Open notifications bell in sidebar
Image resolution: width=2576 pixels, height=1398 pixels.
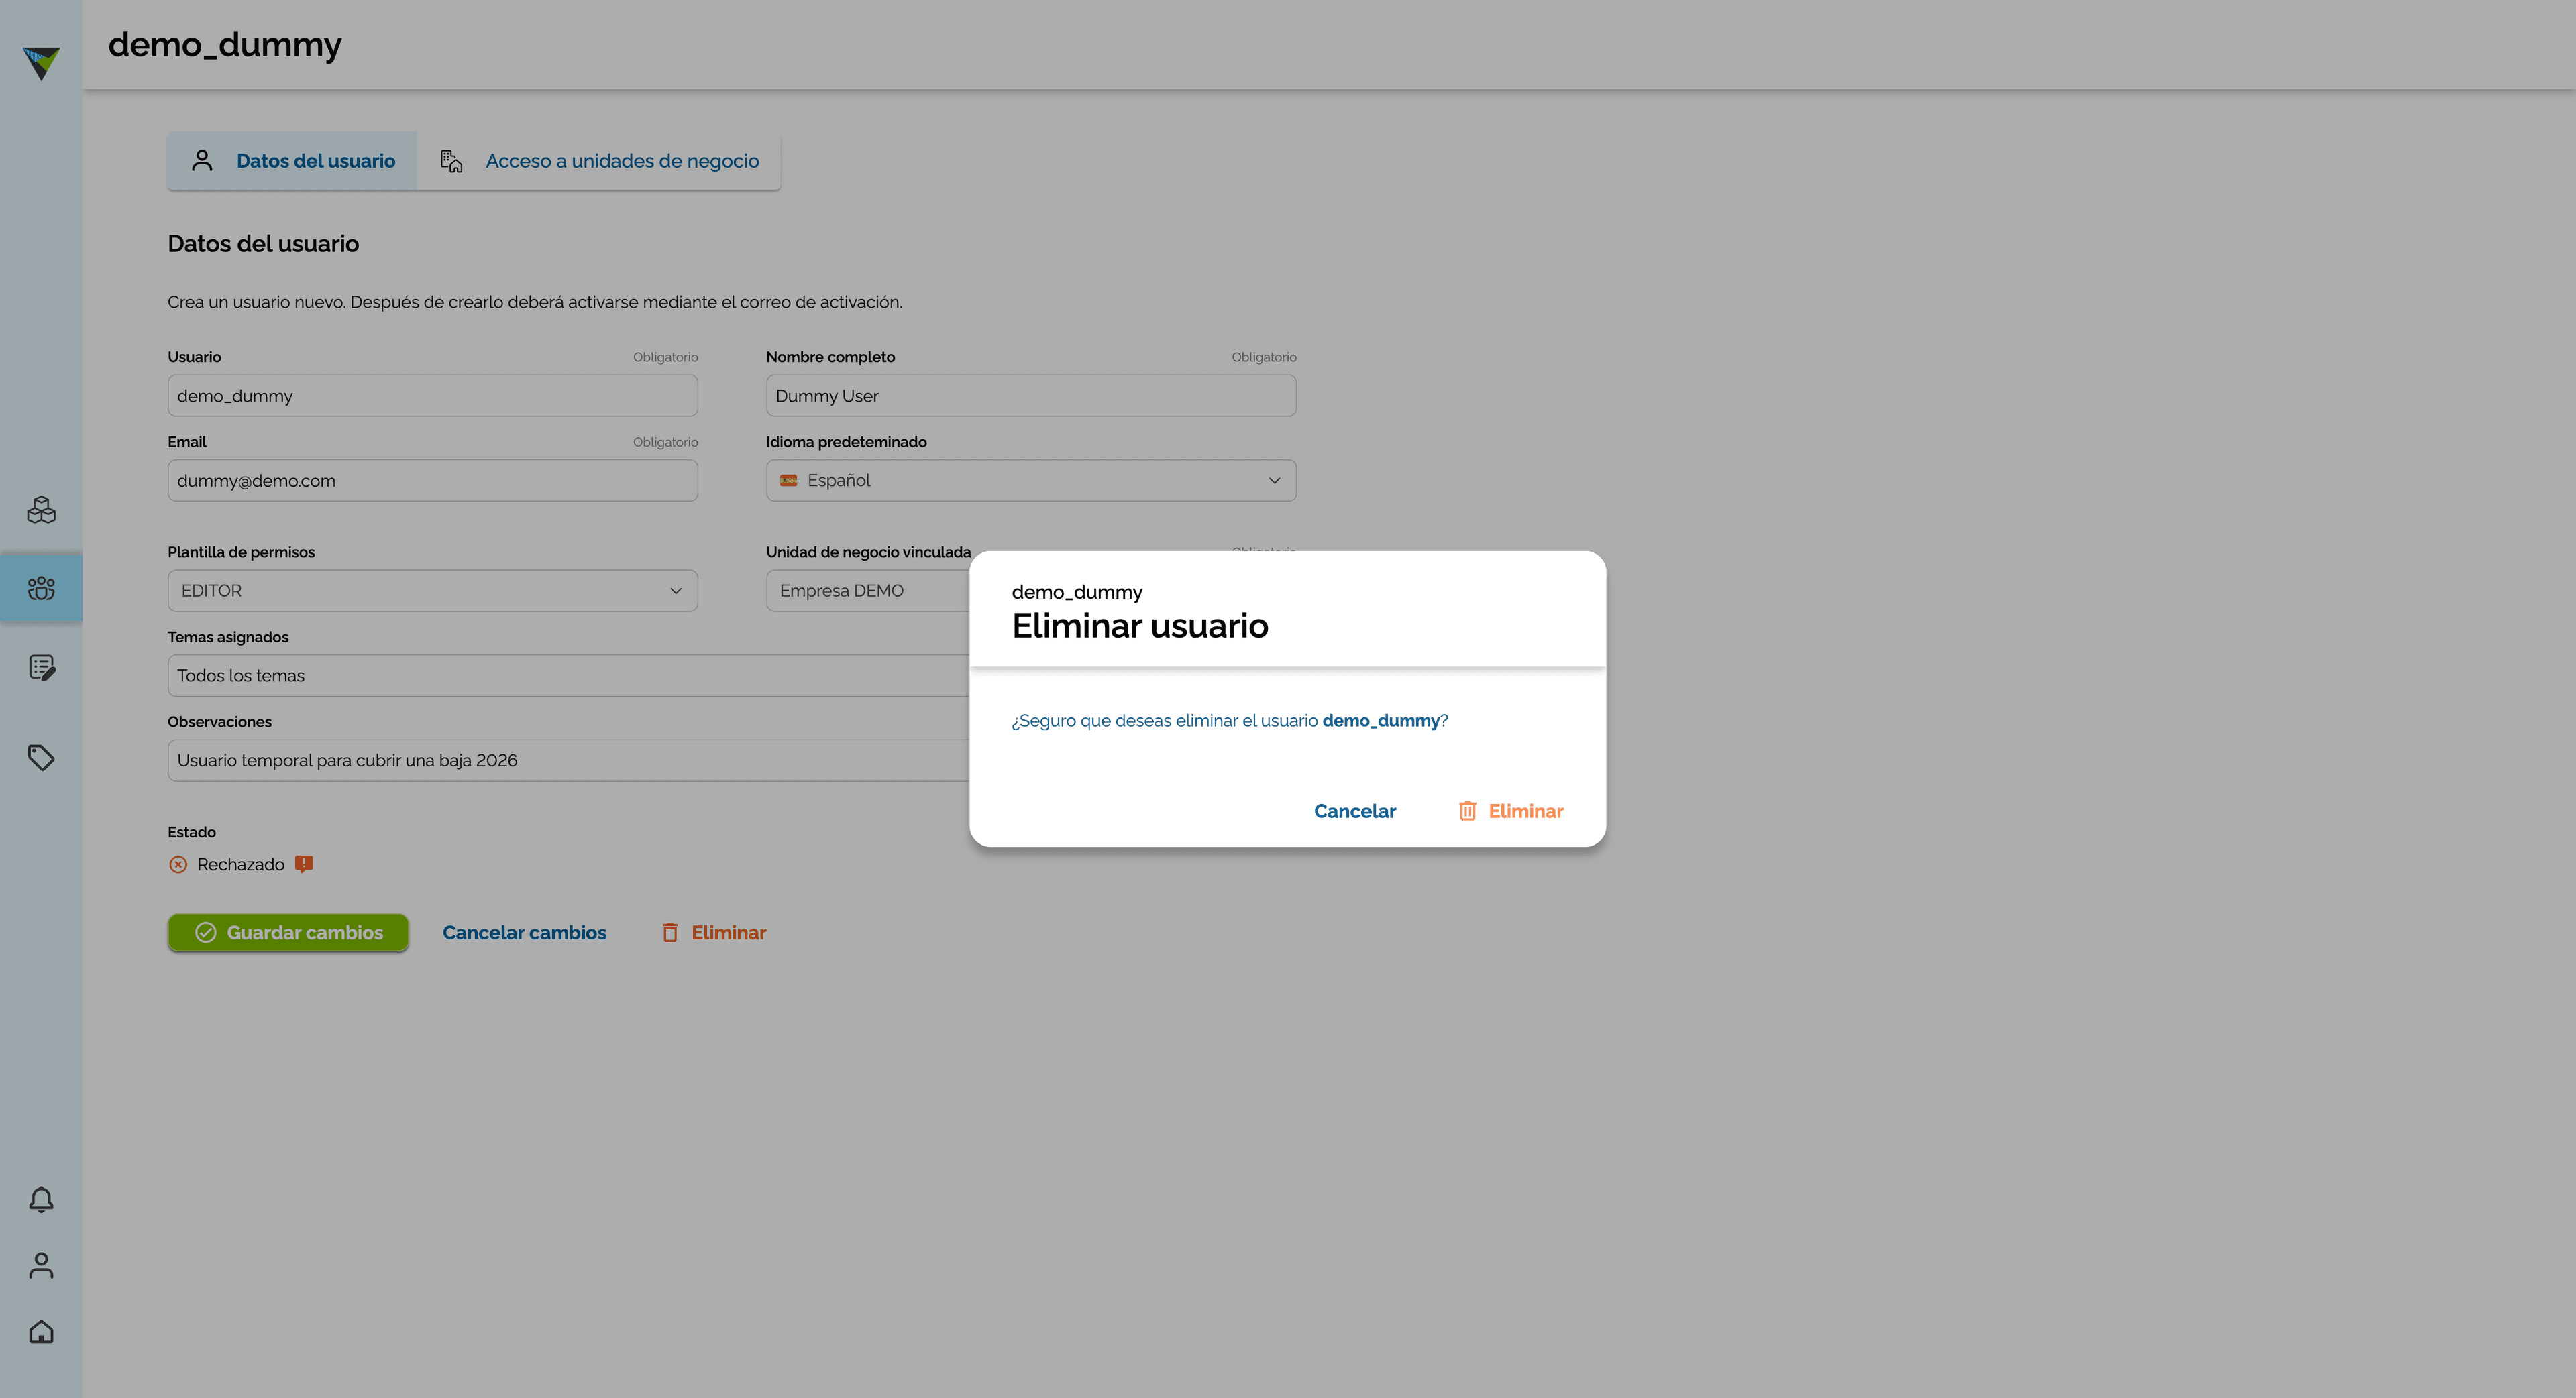click(41, 1199)
